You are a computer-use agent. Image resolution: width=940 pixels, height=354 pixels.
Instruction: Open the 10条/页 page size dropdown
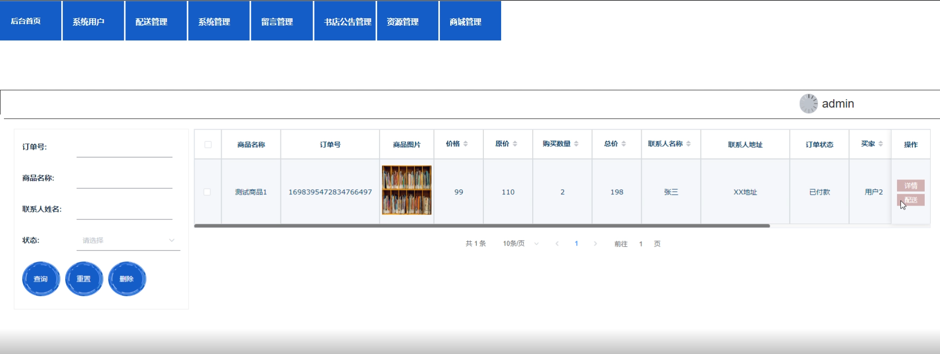520,244
